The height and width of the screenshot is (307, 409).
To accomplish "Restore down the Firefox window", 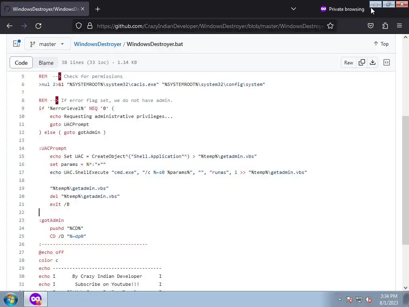I will click(389, 4).
